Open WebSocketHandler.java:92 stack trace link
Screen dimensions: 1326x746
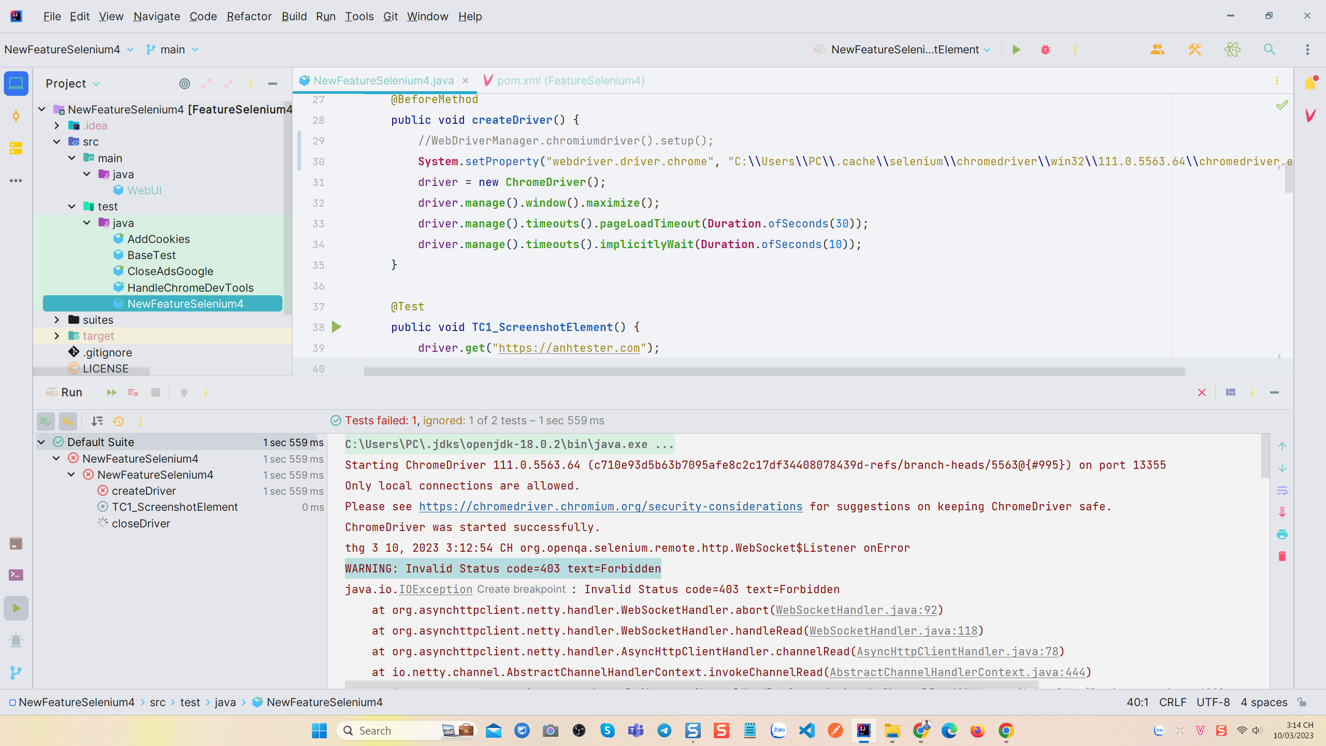coord(856,610)
